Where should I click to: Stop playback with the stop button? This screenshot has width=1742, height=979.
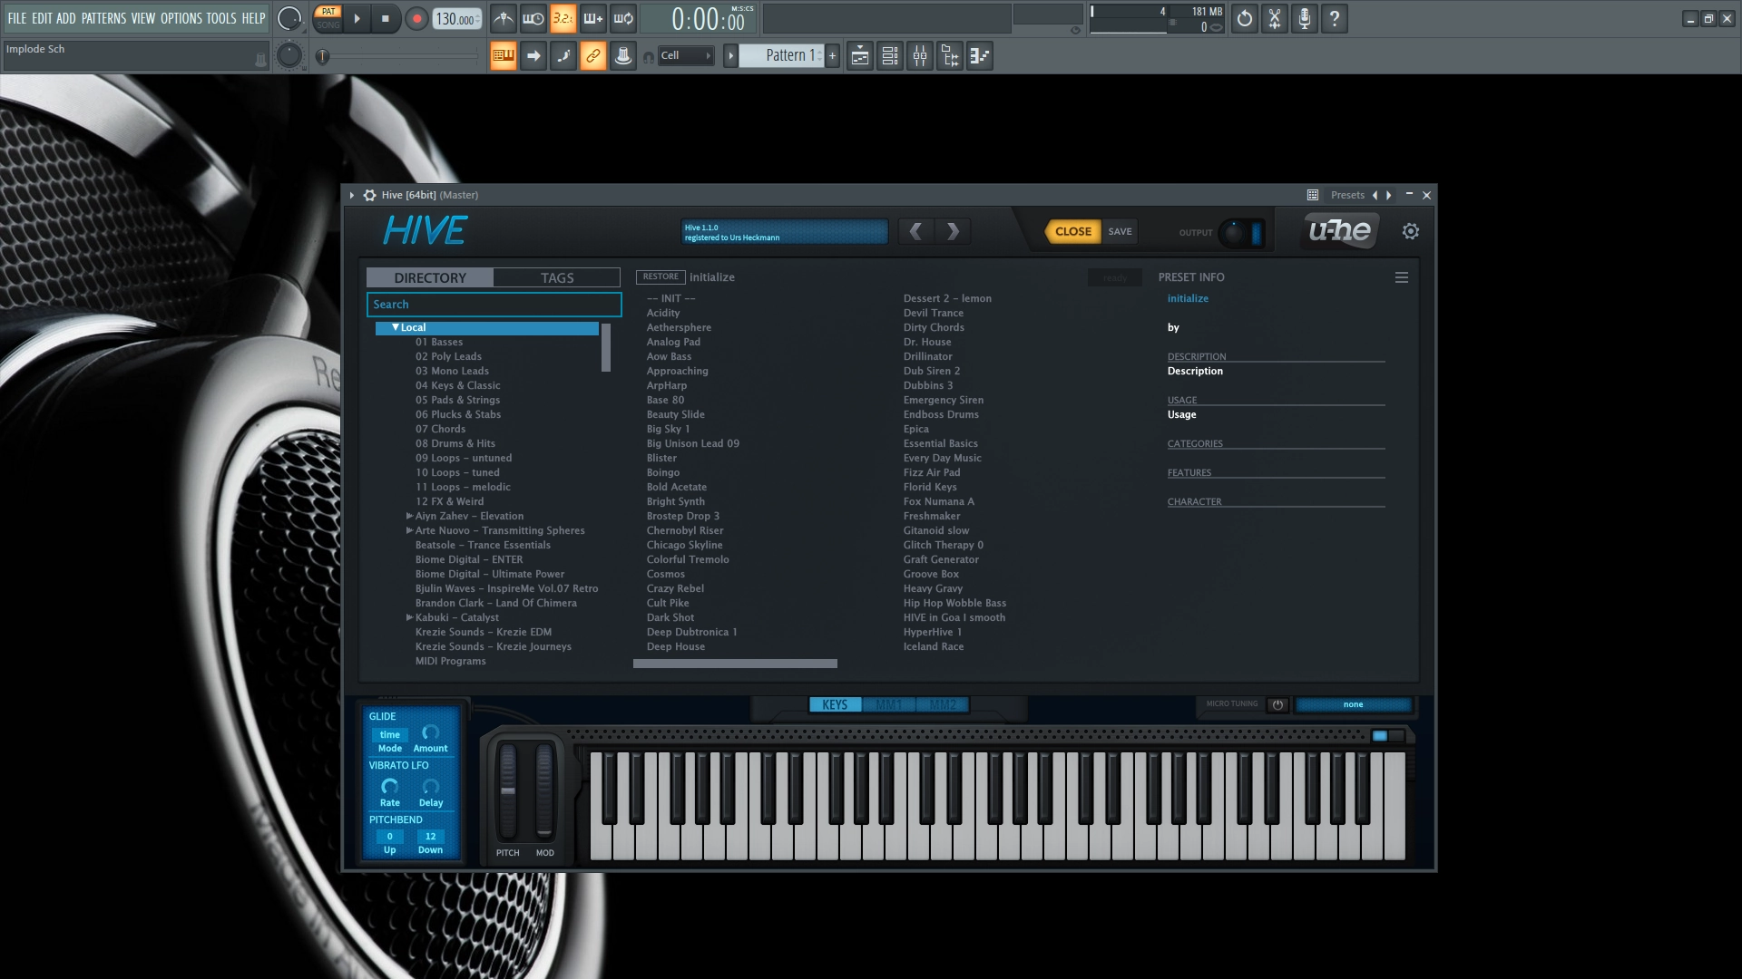tap(386, 18)
